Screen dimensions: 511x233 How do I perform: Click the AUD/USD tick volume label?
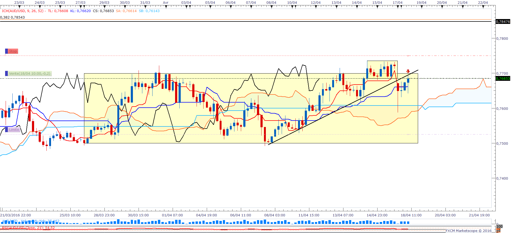tap(31, 221)
